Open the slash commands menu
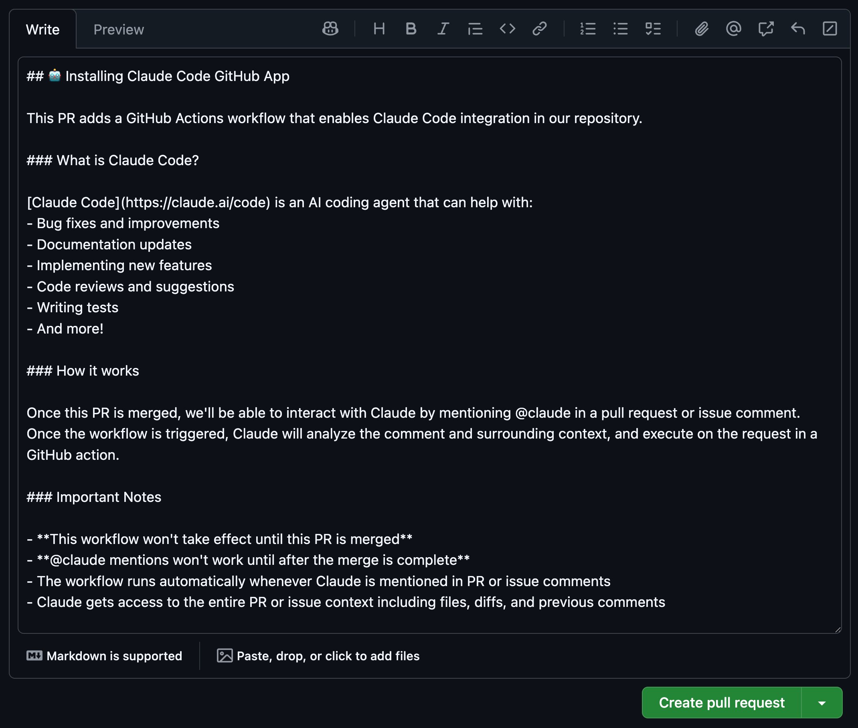Viewport: 858px width, 728px height. [830, 28]
